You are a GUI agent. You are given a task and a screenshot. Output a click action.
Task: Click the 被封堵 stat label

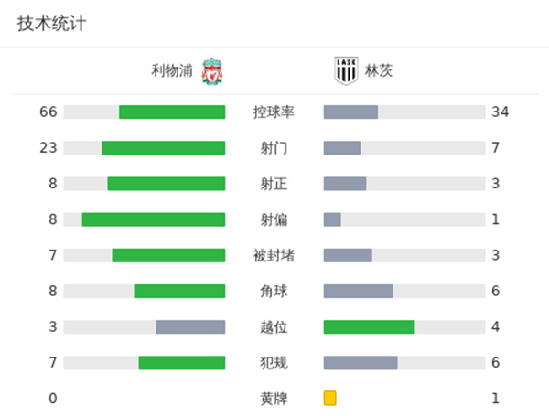pos(274,255)
